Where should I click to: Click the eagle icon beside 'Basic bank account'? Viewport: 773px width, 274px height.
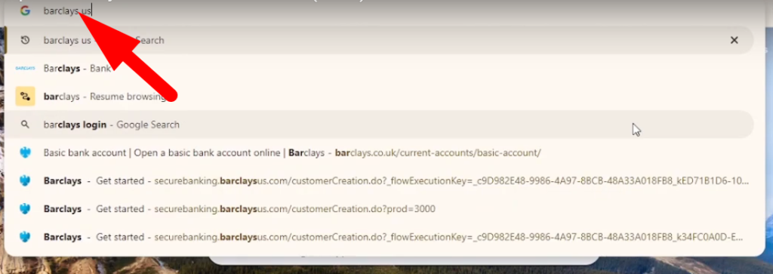point(25,152)
